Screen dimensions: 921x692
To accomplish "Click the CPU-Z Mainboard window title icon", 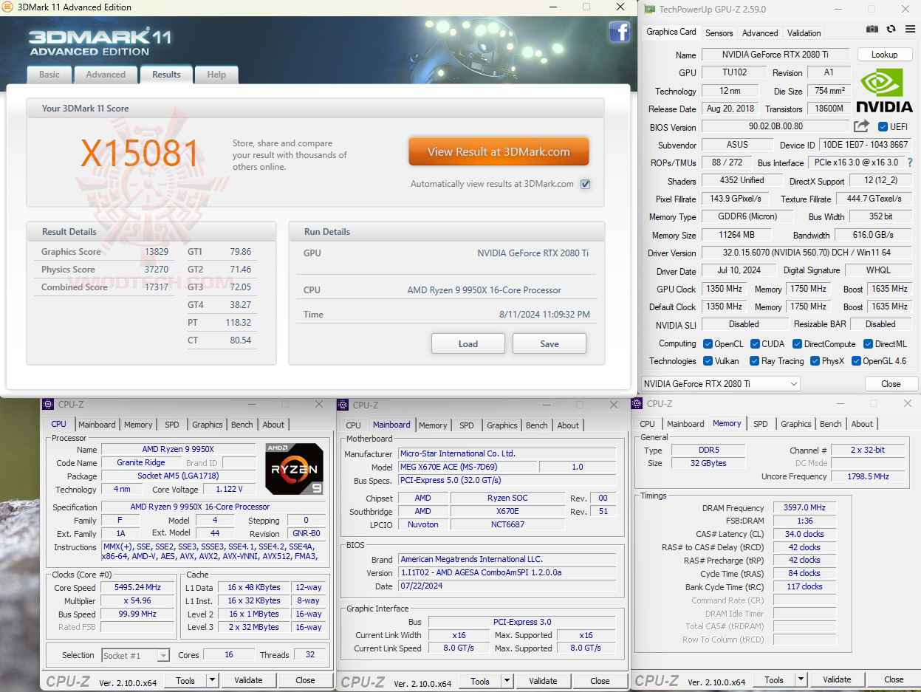I will (x=343, y=405).
